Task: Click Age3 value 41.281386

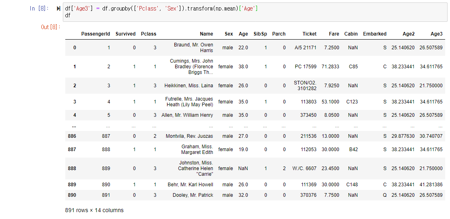Action: click(431, 185)
